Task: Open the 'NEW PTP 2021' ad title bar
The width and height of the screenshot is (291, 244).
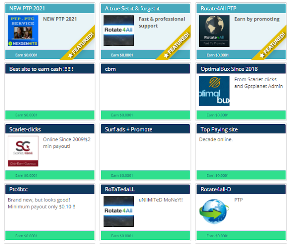Action: (x=50, y=9)
